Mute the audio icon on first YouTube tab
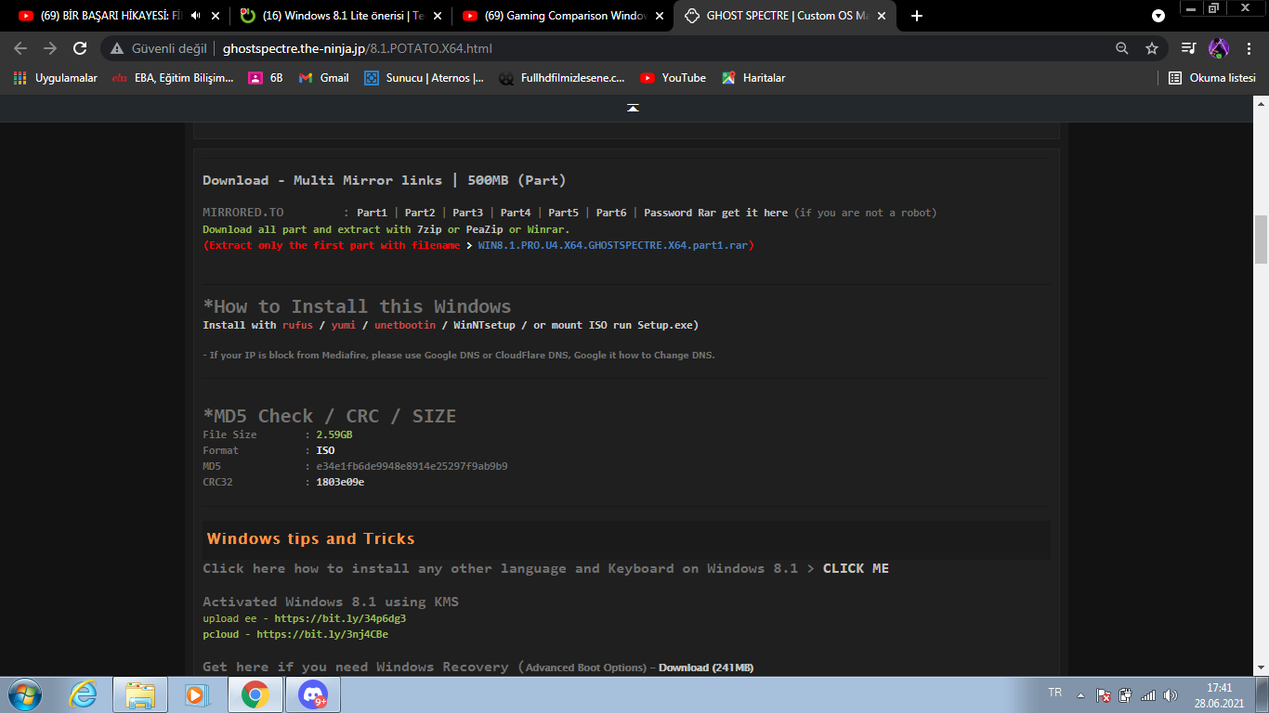This screenshot has height=713, width=1269. (x=196, y=16)
